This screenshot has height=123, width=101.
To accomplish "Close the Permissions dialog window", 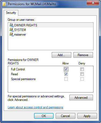I will [x=93, y=3].
